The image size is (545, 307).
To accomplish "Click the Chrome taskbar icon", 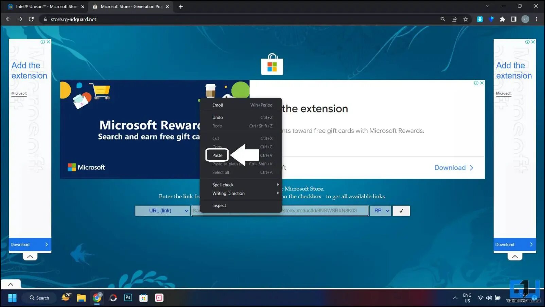I will click(x=97, y=298).
